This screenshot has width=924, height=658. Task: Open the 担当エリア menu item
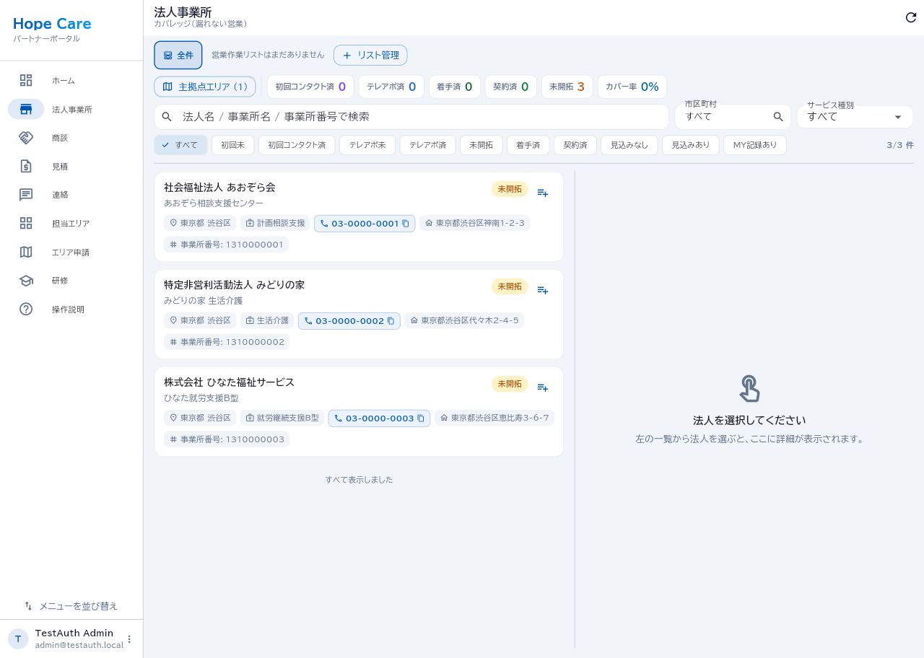71,224
